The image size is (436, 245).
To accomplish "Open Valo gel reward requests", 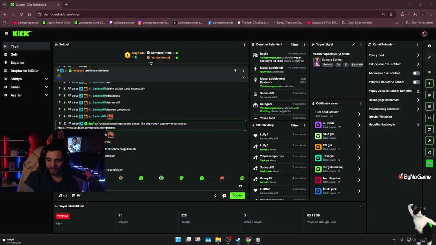I will pos(338,136).
